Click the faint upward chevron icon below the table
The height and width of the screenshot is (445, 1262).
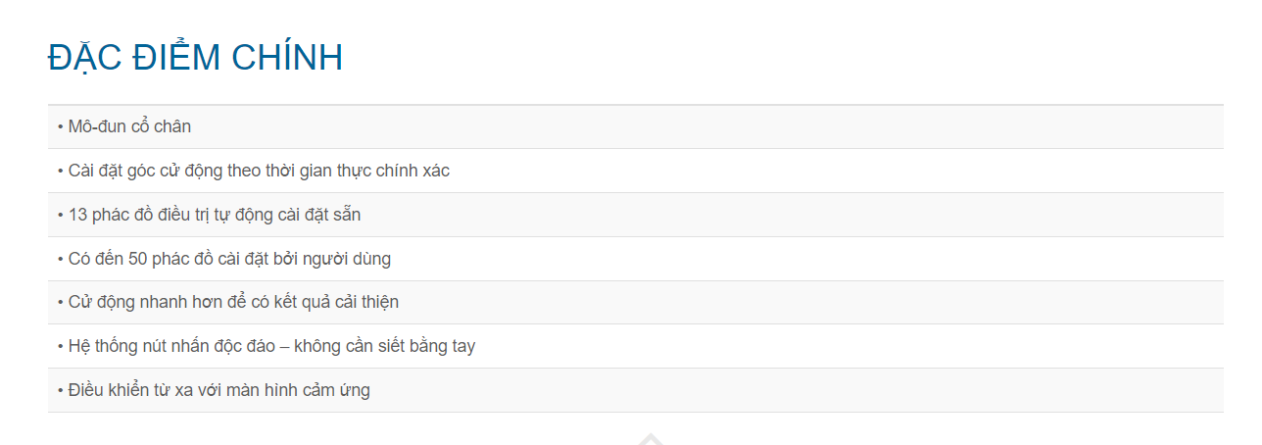pyautogui.click(x=651, y=438)
